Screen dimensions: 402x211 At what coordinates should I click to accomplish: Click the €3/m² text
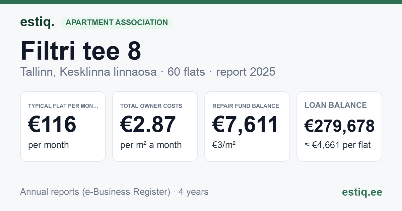(224, 145)
